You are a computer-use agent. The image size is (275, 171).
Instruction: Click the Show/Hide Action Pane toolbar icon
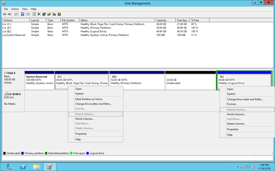28,14
